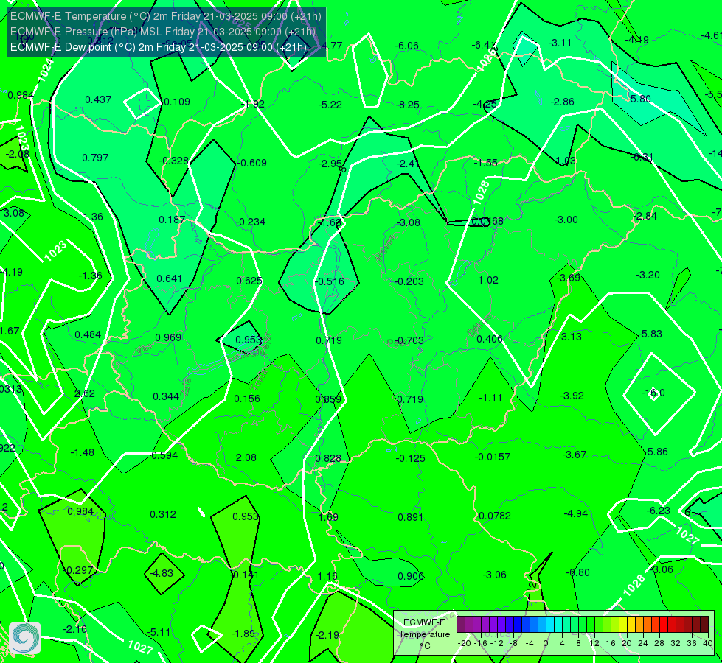Click the grid value -2.84

click(x=645, y=217)
